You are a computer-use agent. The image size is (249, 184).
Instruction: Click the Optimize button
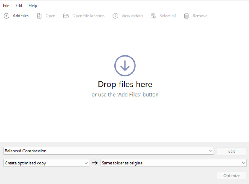coord(231,176)
